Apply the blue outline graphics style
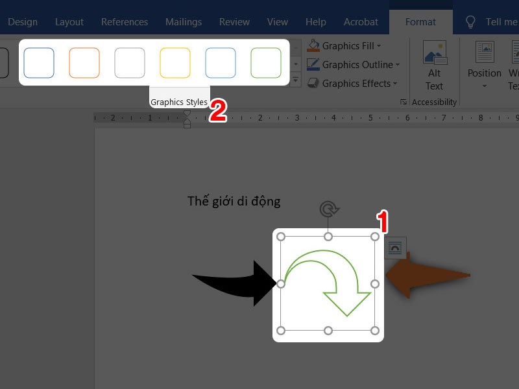Viewport: 519px width, 389px height. pyautogui.click(x=39, y=62)
